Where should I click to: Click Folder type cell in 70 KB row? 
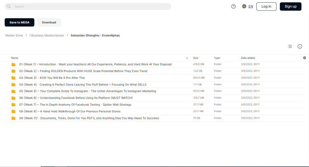pos(218,118)
